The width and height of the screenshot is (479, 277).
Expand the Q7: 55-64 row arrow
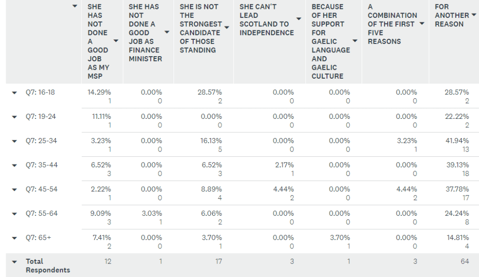tap(15, 214)
